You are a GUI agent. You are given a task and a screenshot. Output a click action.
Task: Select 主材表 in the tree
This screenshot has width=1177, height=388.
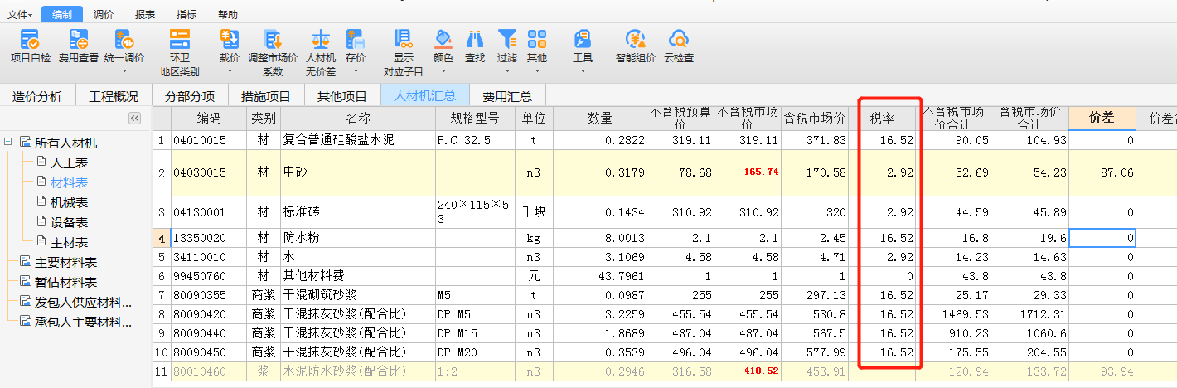click(x=70, y=242)
